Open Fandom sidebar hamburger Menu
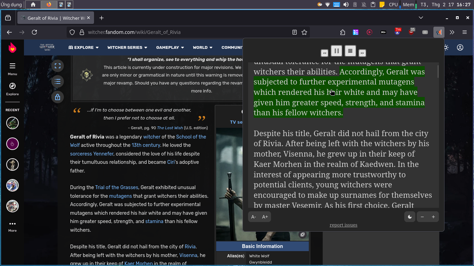Image resolution: width=474 pixels, height=266 pixels. (12, 68)
